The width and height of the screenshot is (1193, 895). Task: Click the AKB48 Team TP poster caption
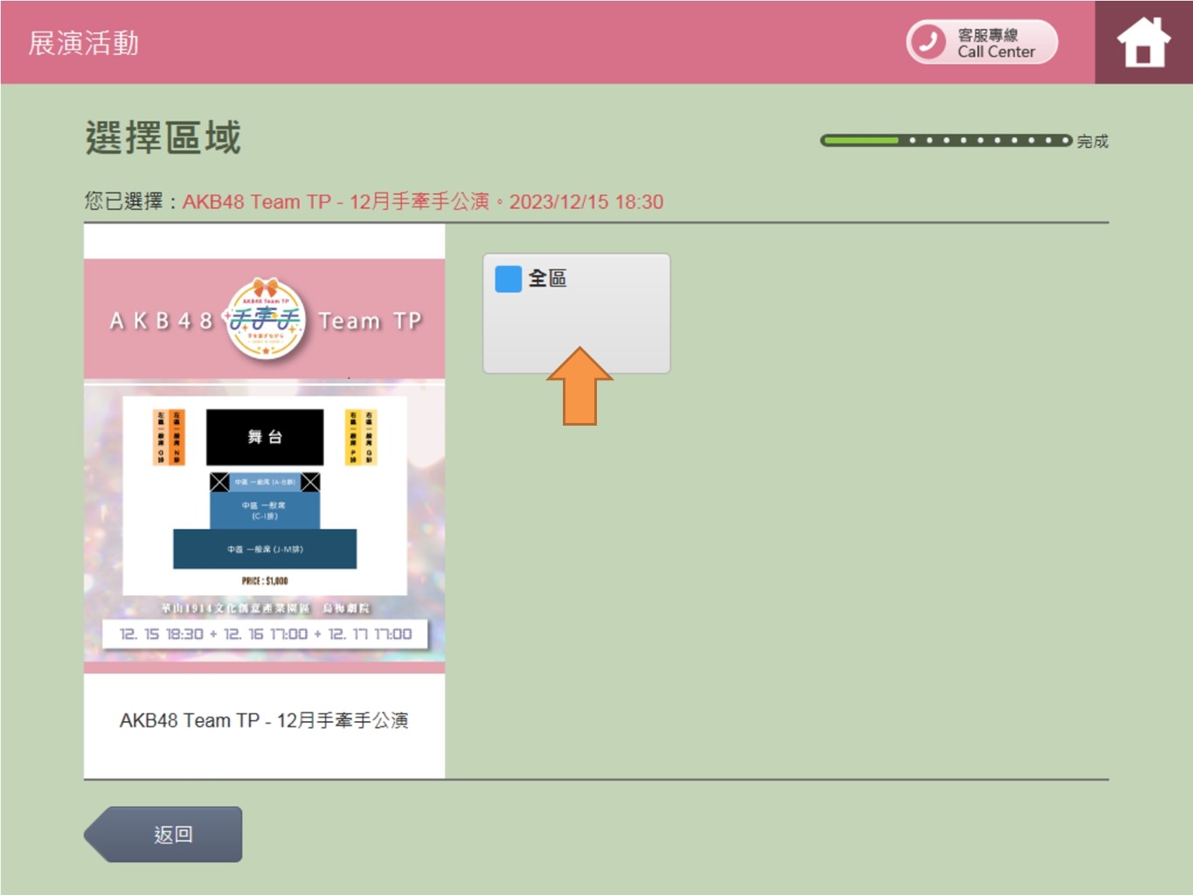(264, 720)
